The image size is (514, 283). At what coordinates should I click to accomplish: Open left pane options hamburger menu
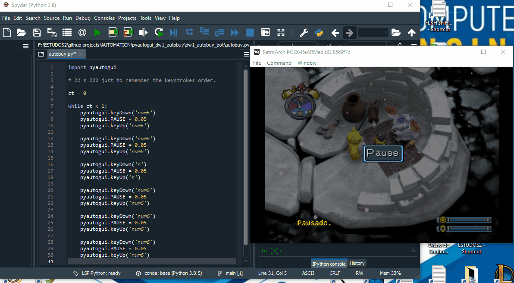click(x=26, y=46)
